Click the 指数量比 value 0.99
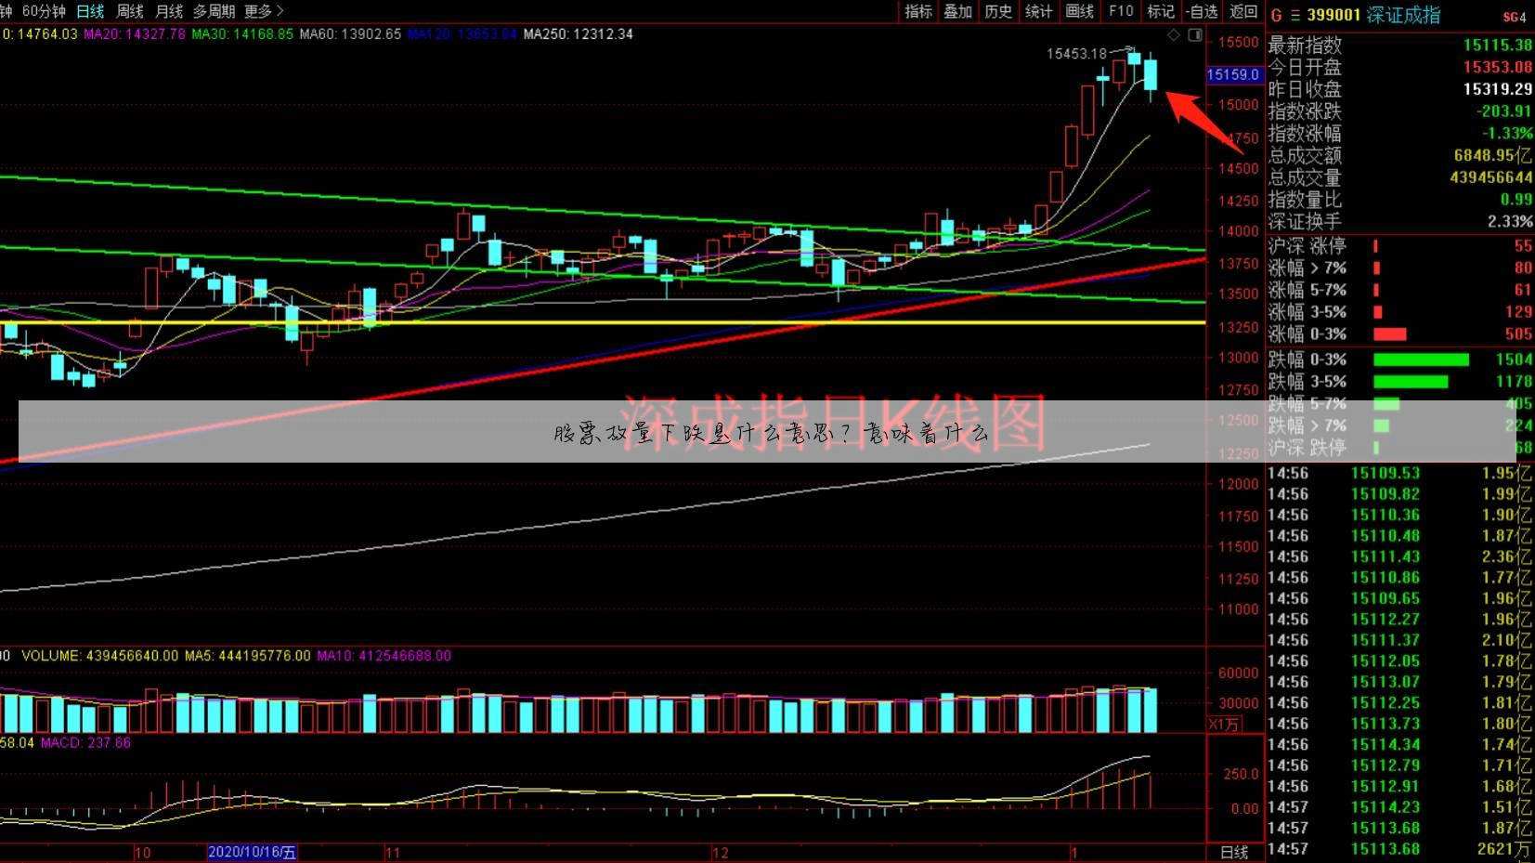The height and width of the screenshot is (863, 1535). 1515,200
